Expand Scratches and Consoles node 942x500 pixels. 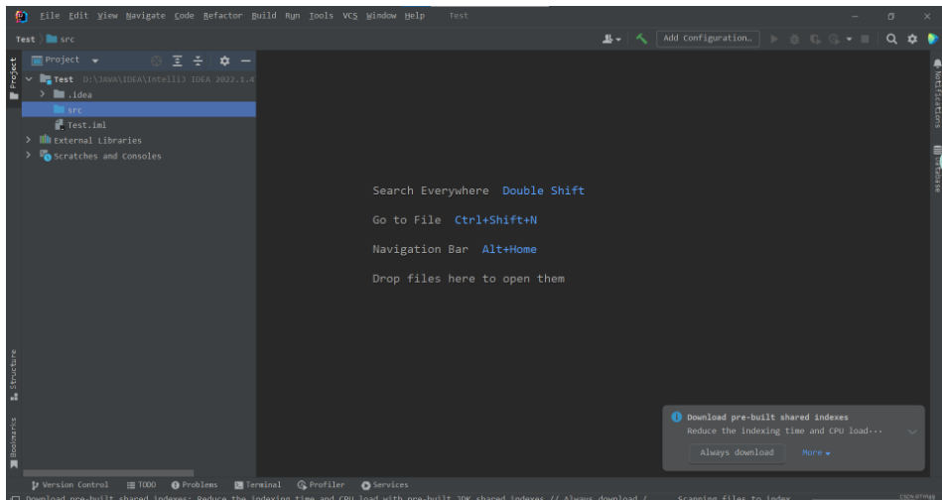[28, 156]
